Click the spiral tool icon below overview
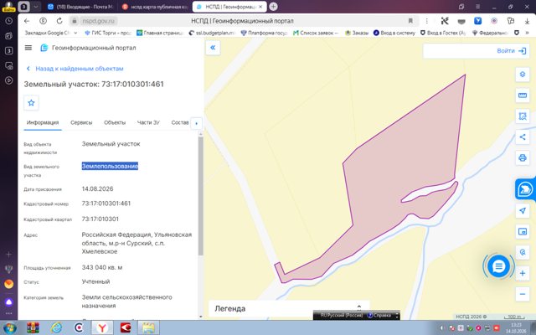This screenshot has width=536, height=335. [523, 252]
